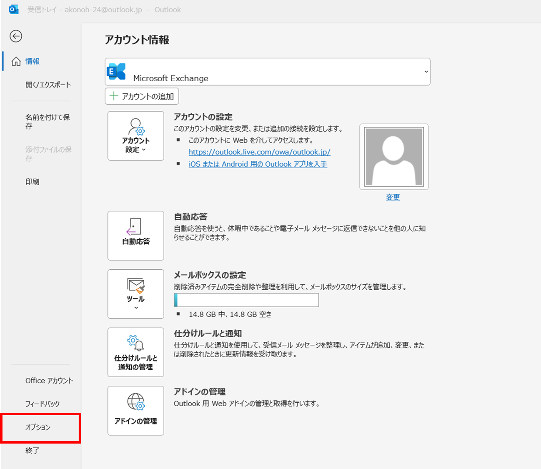Screen dimensions: 541x469
Task: Click the profile photo placeholder thumbnail
Action: [394, 157]
